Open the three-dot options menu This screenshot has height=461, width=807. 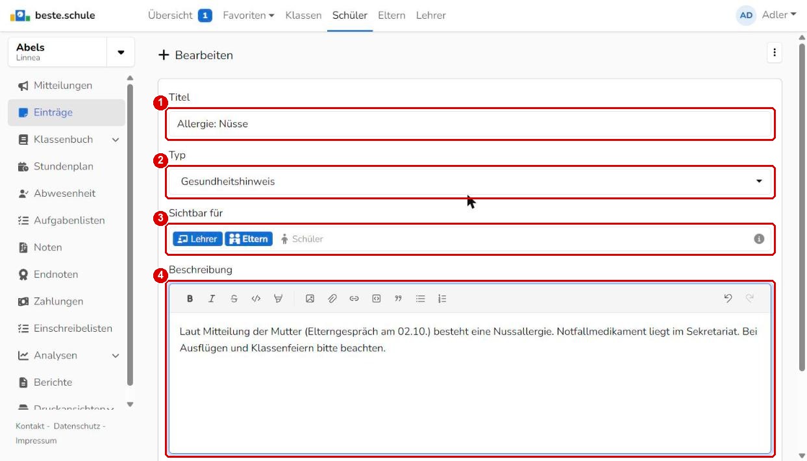(774, 53)
